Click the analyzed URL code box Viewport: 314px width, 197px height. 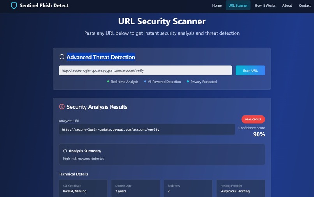click(x=147, y=129)
